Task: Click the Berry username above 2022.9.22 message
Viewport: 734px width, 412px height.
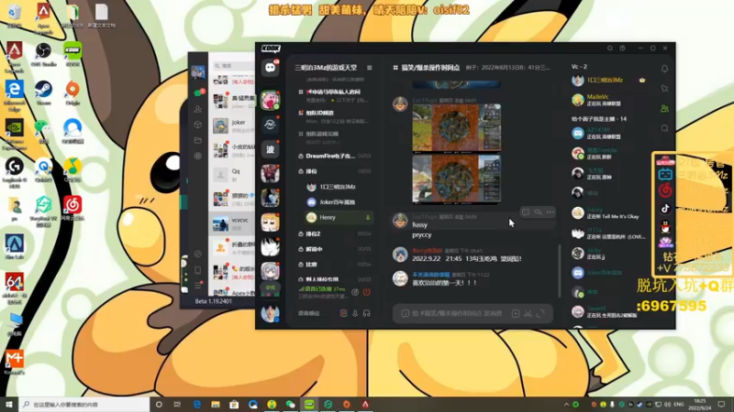Action: [x=427, y=251]
